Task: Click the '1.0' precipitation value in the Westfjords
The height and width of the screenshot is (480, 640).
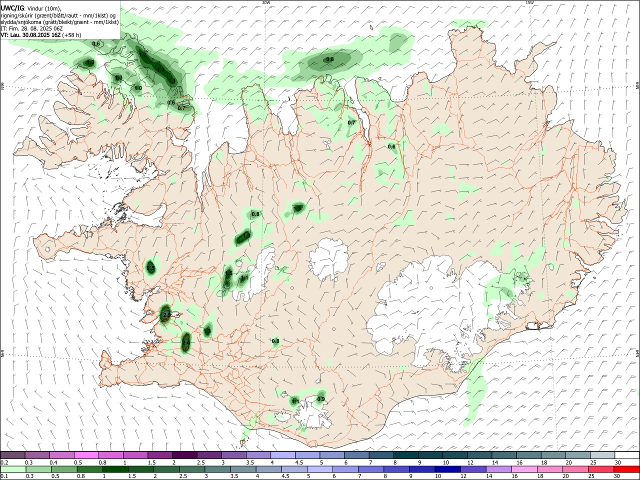Action: pos(138,88)
